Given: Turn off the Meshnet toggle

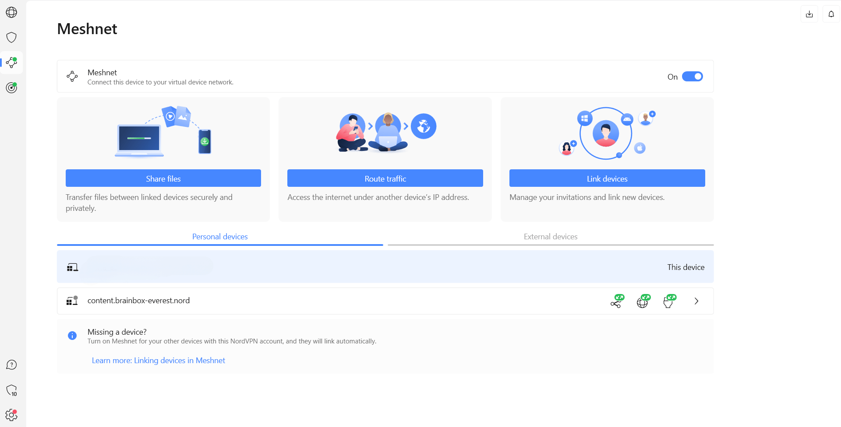Looking at the screenshot, I should (x=693, y=77).
